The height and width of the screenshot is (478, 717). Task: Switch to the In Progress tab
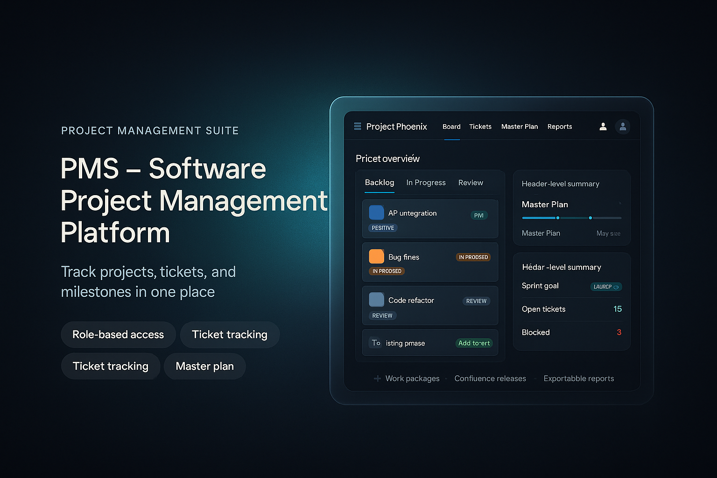[426, 183]
